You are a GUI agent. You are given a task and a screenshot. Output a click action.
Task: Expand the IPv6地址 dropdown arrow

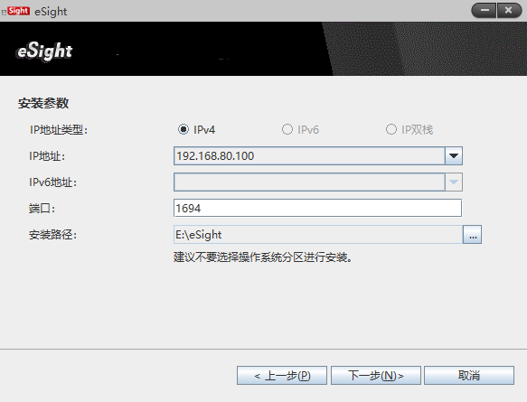(454, 182)
